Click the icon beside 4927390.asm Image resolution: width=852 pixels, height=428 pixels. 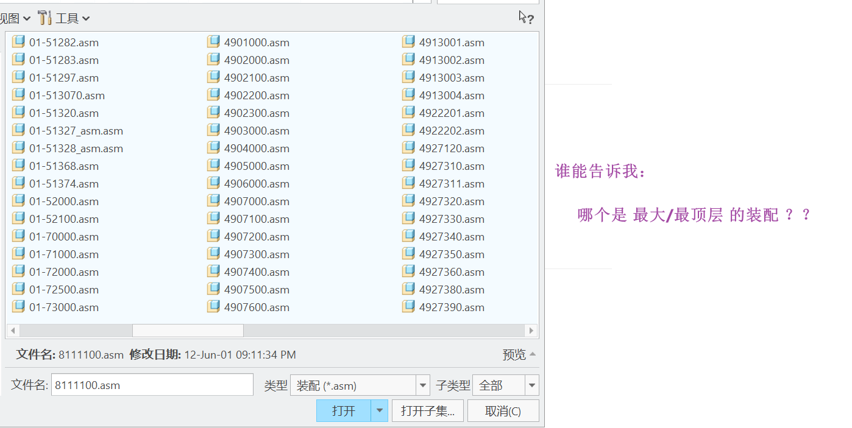click(x=408, y=307)
